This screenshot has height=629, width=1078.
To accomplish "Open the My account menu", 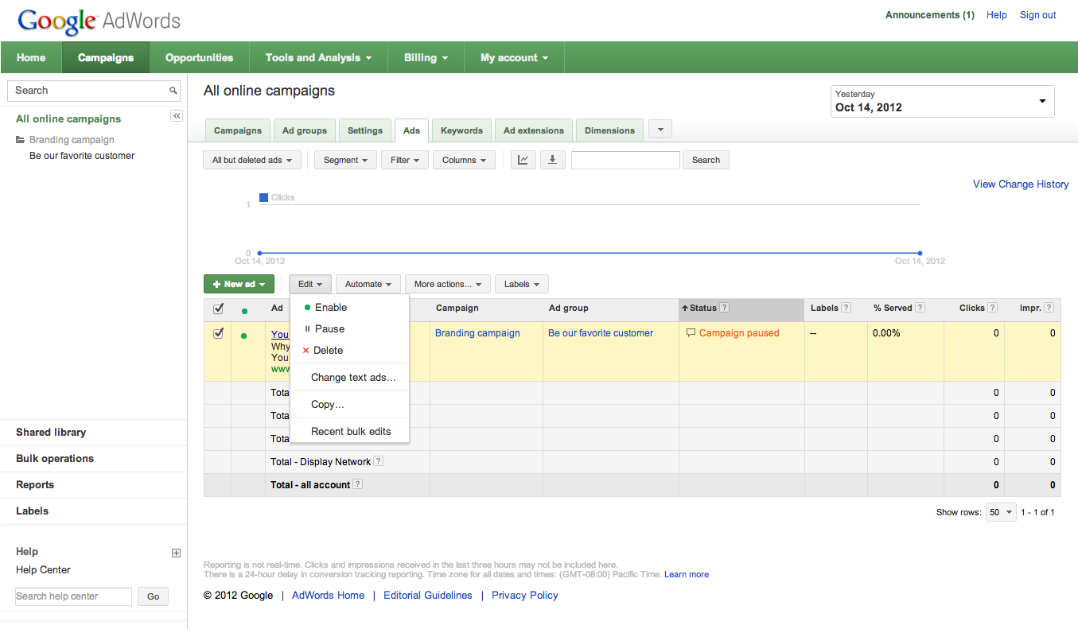I will (514, 58).
